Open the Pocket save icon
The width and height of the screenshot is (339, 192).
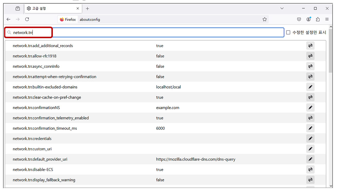(299, 19)
